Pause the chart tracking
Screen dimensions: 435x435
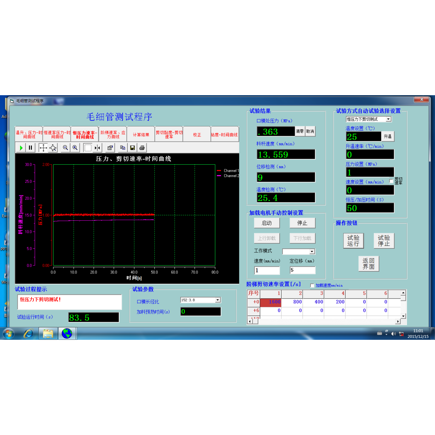30,148
